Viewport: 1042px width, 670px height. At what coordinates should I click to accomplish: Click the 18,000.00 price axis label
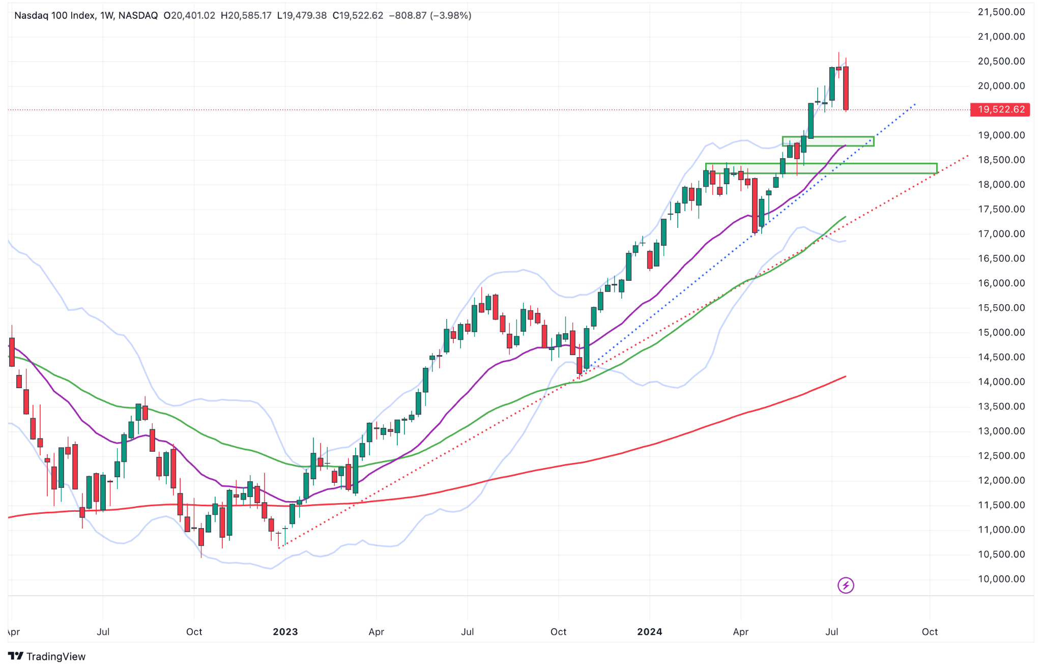[x=1001, y=185]
